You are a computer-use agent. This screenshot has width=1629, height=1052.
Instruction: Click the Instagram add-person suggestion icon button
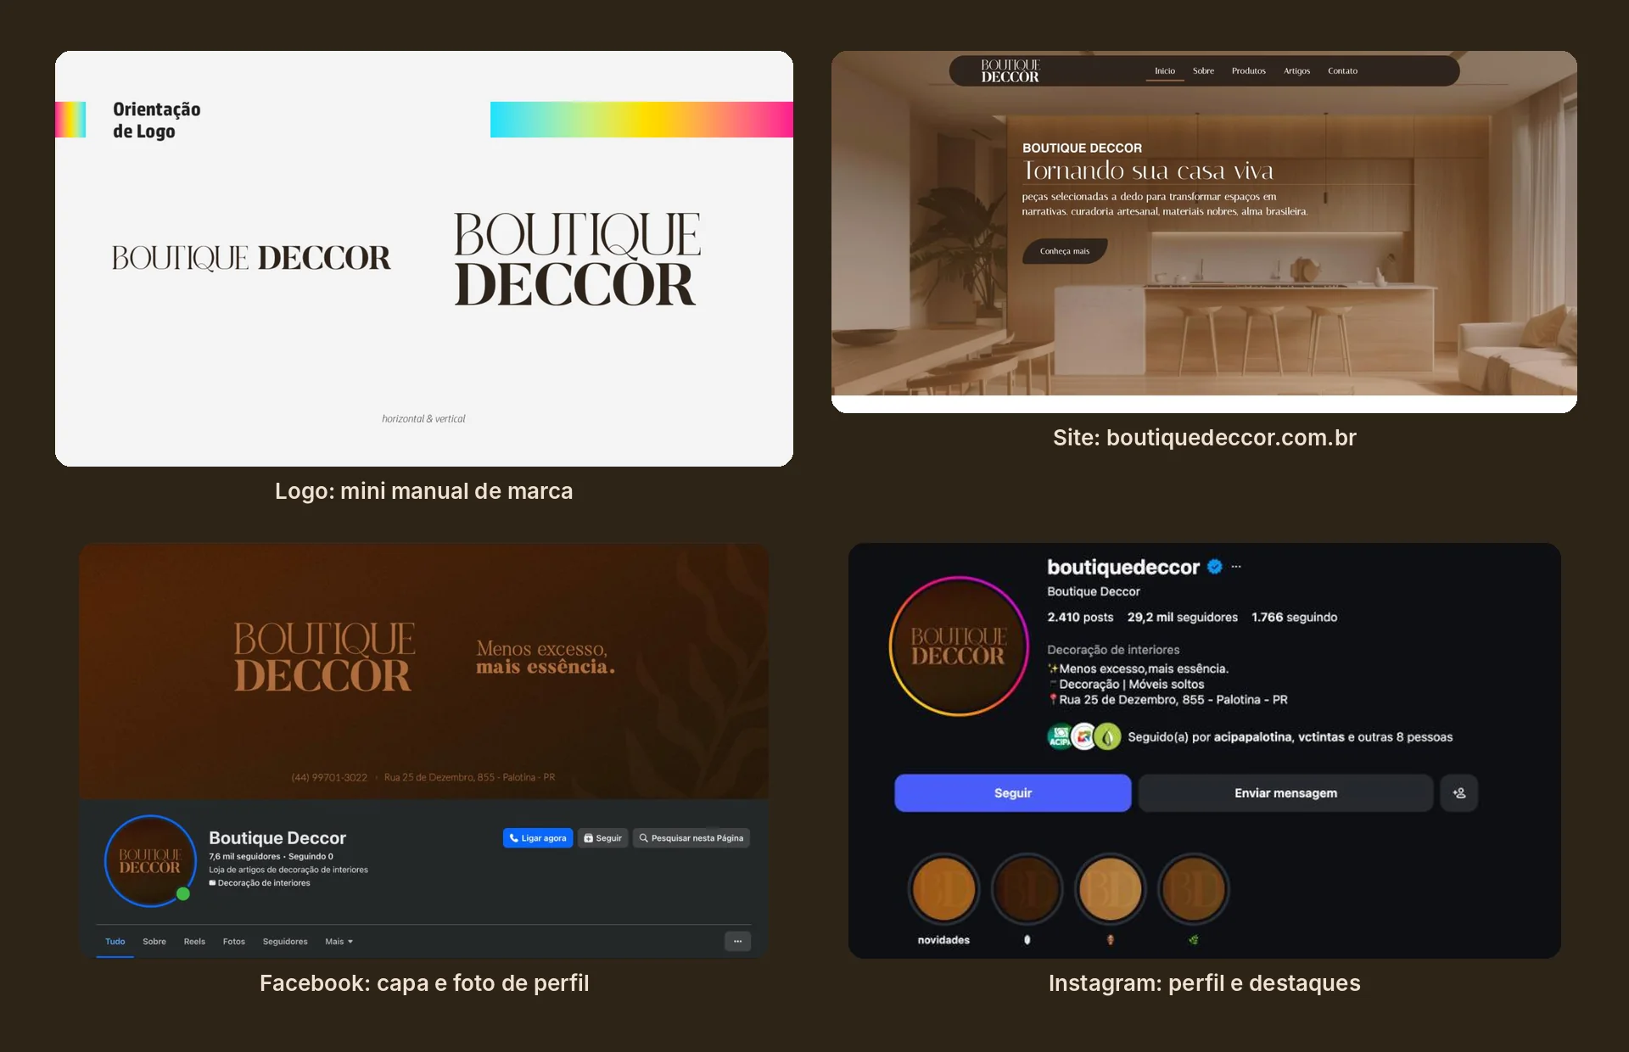click(1459, 793)
